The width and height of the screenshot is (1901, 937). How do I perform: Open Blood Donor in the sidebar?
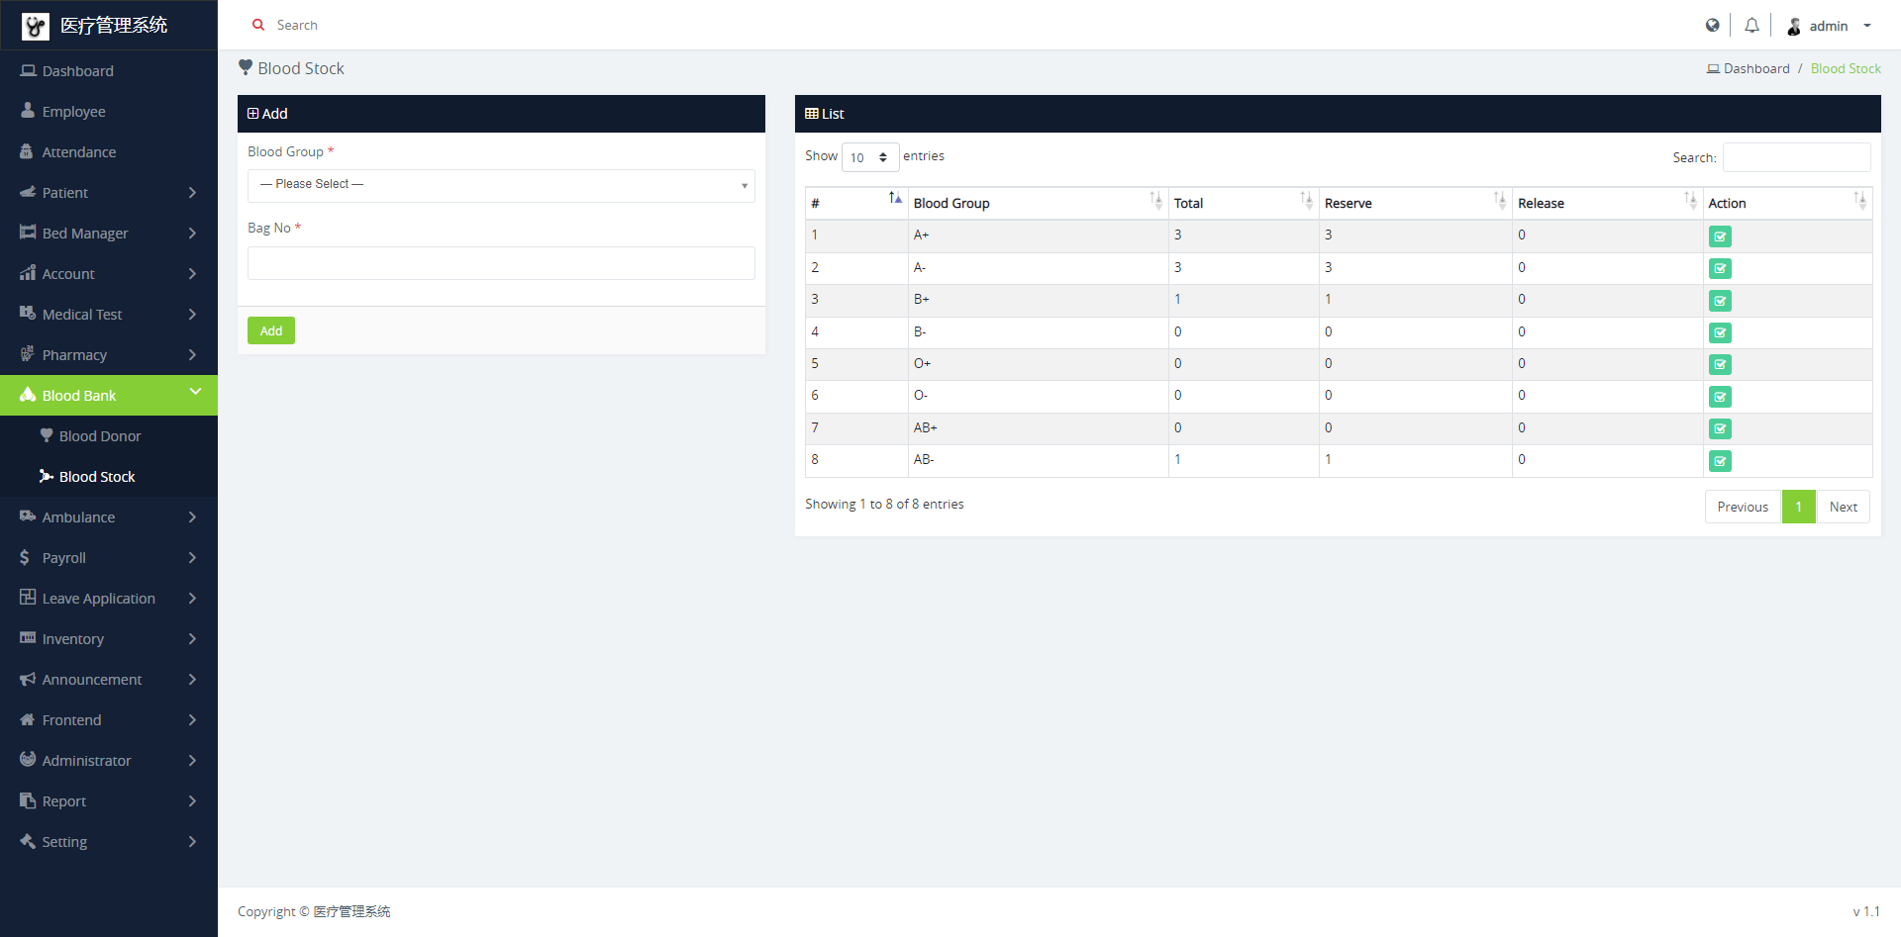[99, 436]
